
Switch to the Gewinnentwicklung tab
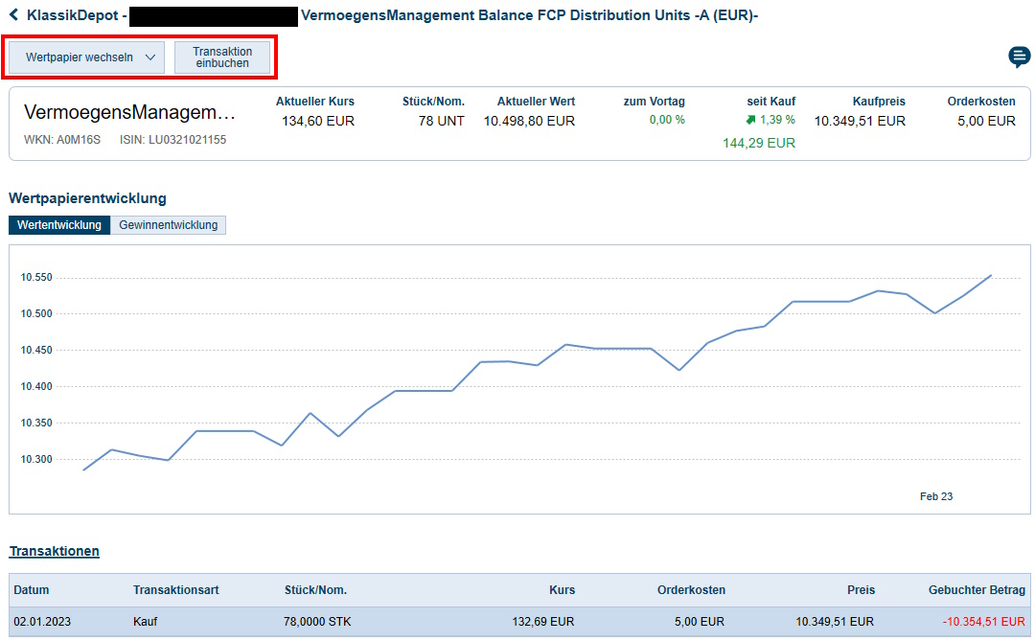pos(169,225)
